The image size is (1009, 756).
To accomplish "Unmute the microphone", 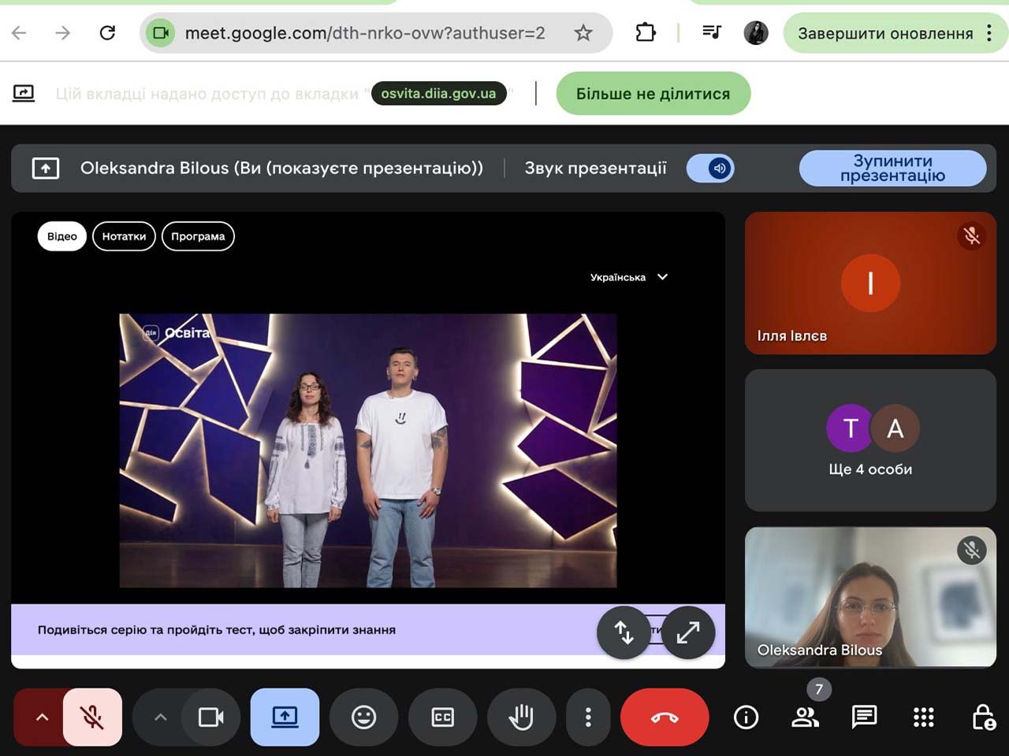I will click(92, 717).
